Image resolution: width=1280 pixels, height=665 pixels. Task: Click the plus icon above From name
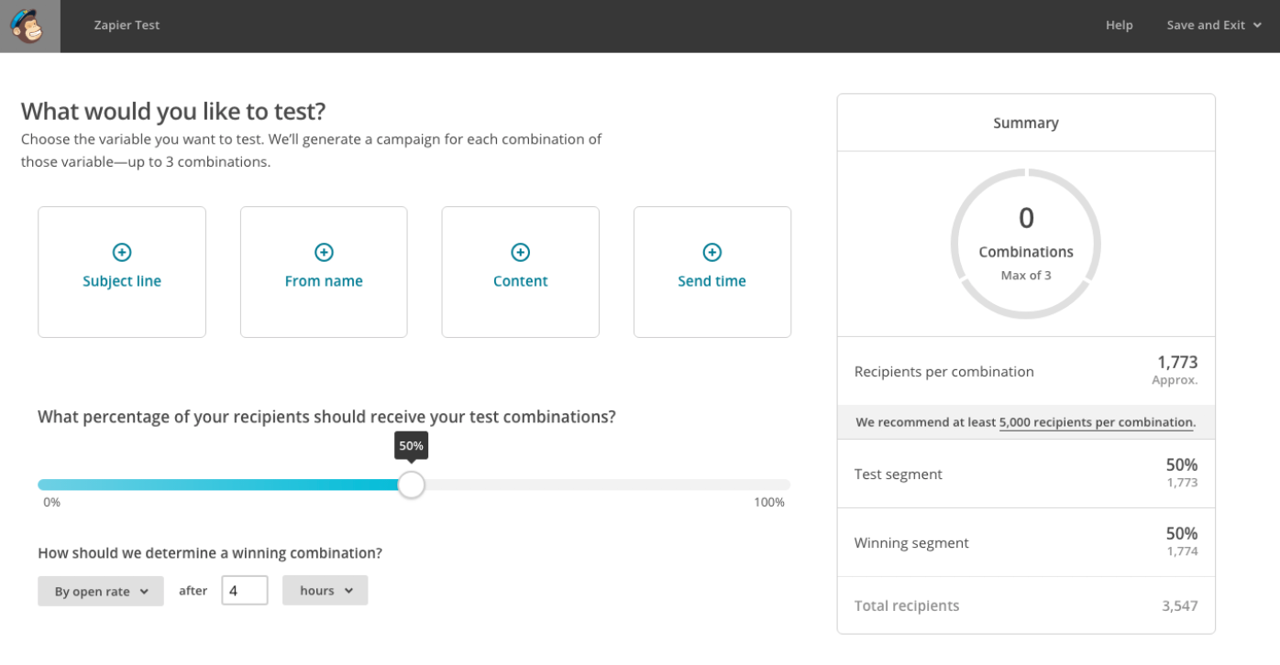[x=324, y=252]
